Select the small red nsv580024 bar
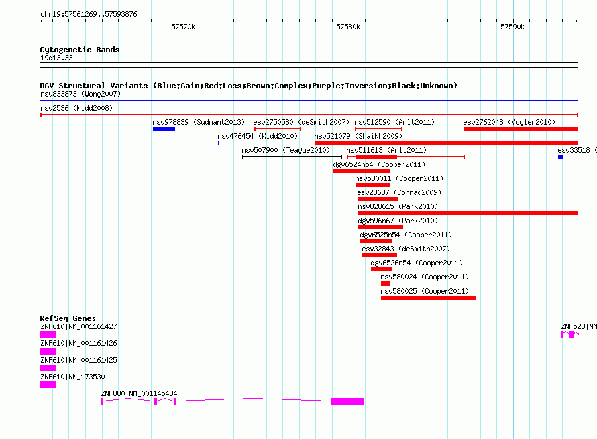The height and width of the screenshot is (439, 597). pyautogui.click(x=385, y=284)
